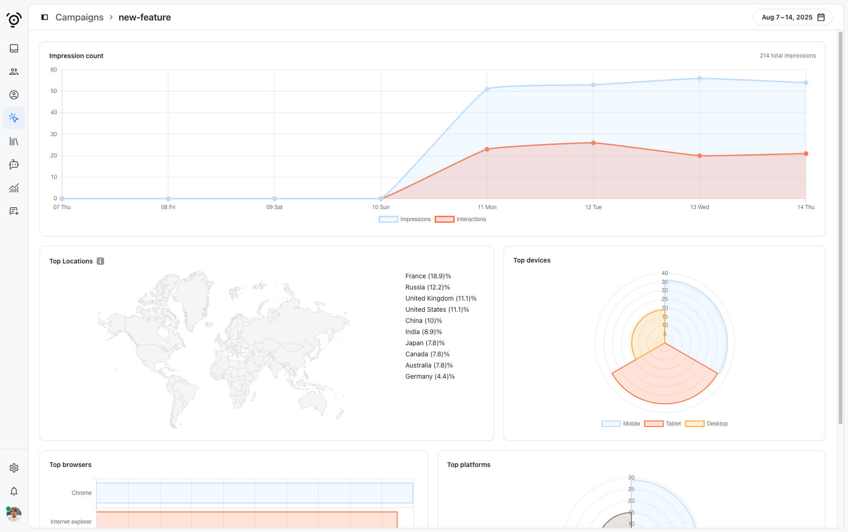848x532 pixels.
Task: Click the Impression count heading
Action: [x=76, y=56]
